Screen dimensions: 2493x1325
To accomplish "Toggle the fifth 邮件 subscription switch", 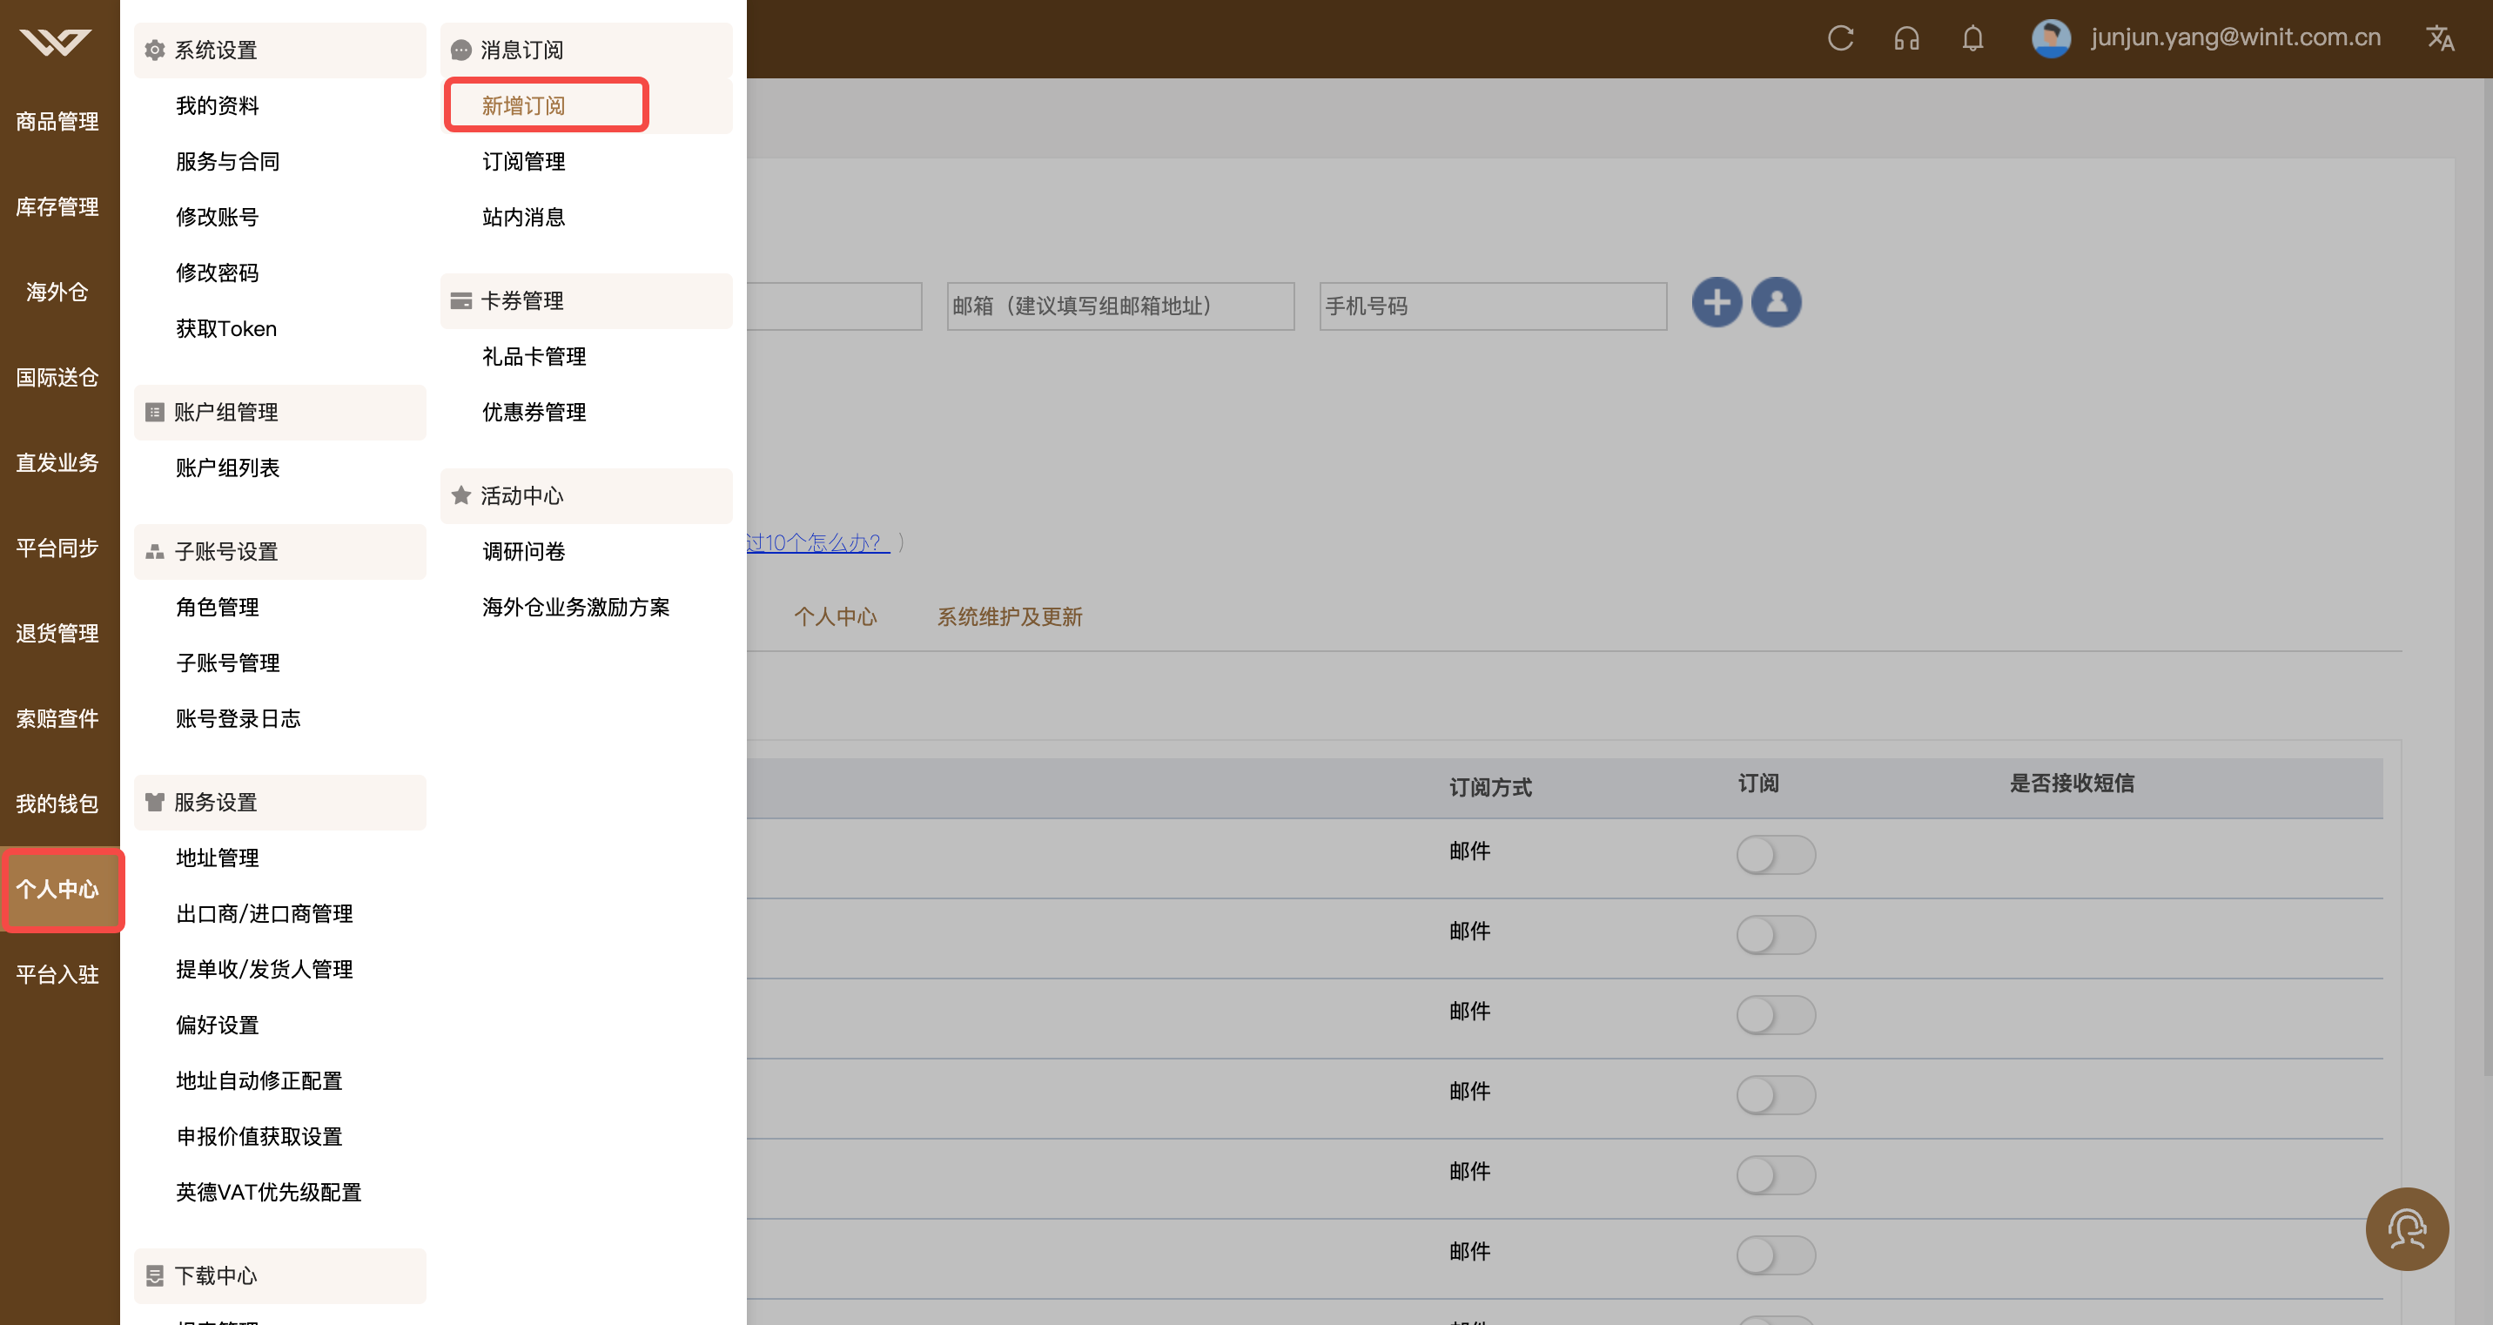I will click(x=1776, y=1176).
